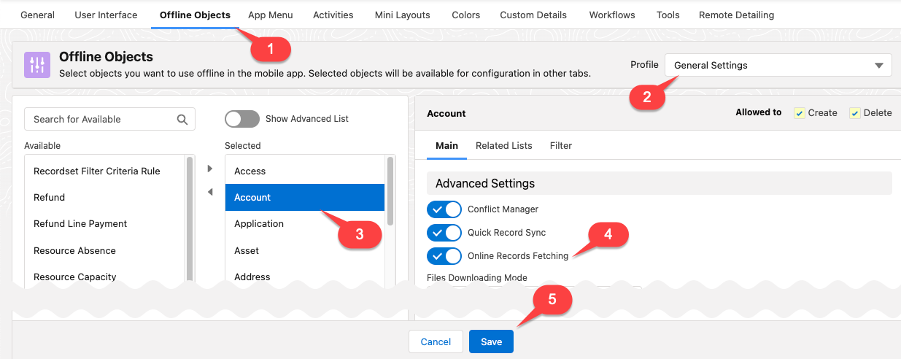Select Refund in the Available list

105,197
